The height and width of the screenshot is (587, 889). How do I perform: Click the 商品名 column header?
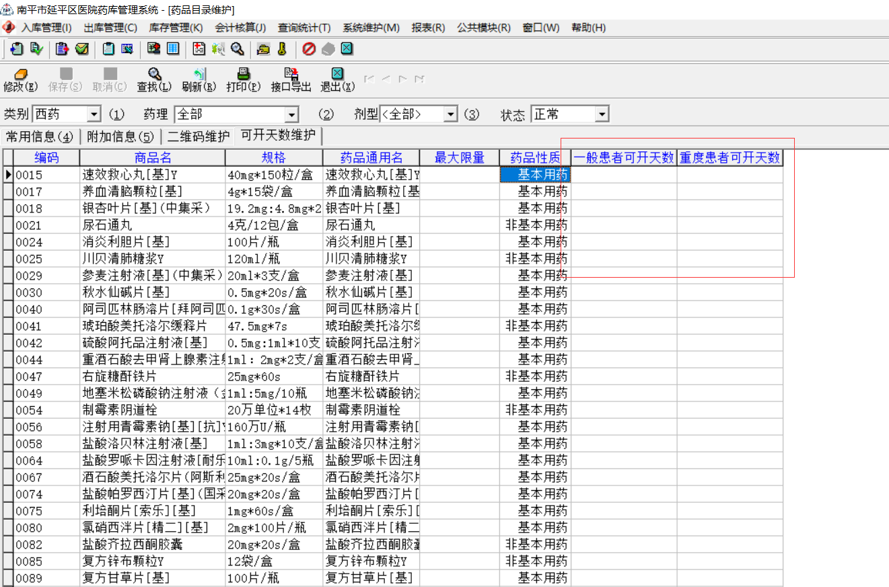pyautogui.click(x=153, y=157)
